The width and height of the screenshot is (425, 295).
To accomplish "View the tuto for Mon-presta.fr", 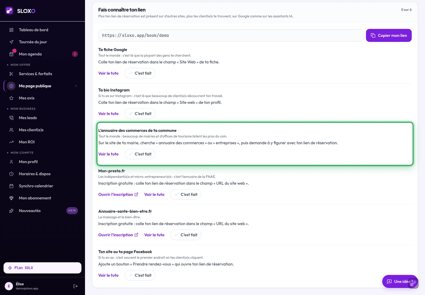I will click(x=154, y=194).
